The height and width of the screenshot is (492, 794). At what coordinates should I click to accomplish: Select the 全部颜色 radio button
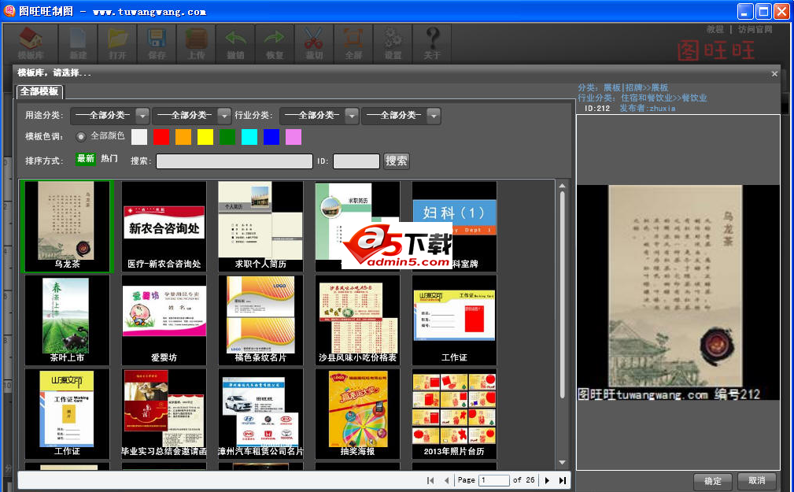[x=81, y=136]
